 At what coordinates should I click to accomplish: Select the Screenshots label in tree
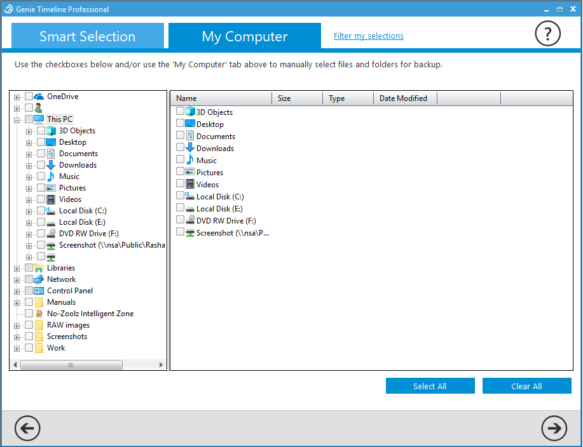(x=67, y=337)
